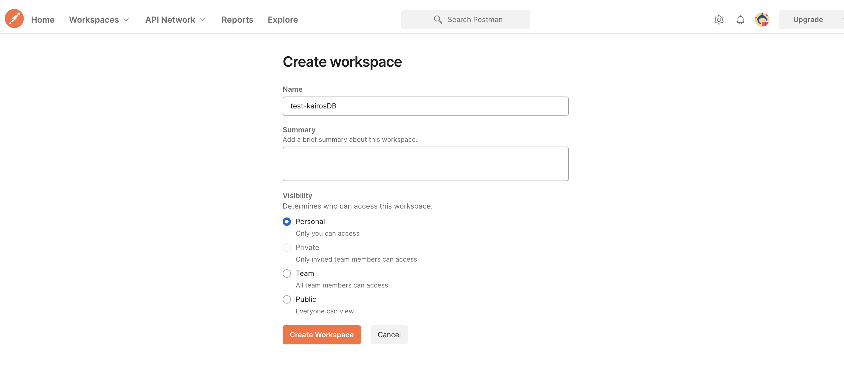
Task: Select the Personal visibility radio button
Action: coord(287,221)
